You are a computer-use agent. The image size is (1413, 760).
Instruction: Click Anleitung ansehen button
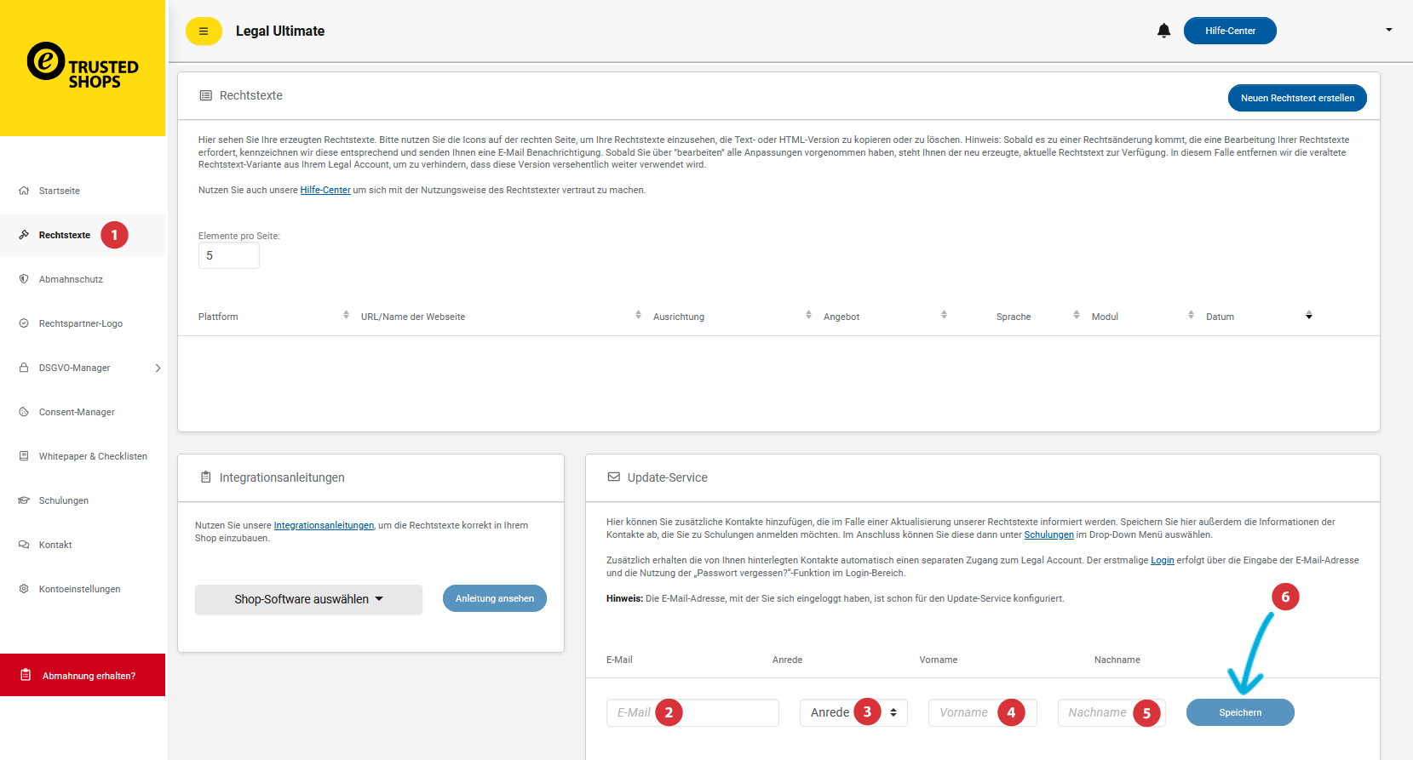coord(495,598)
